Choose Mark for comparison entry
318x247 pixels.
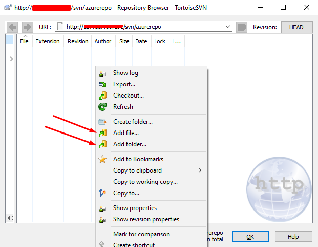click(151, 234)
